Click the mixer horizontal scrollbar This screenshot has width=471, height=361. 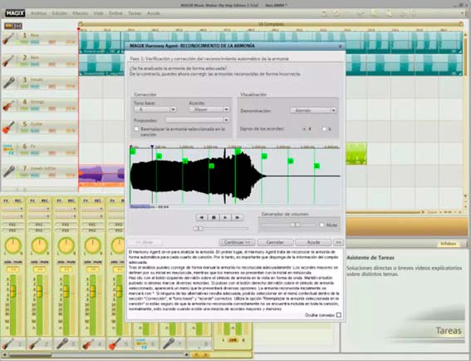click(96, 355)
